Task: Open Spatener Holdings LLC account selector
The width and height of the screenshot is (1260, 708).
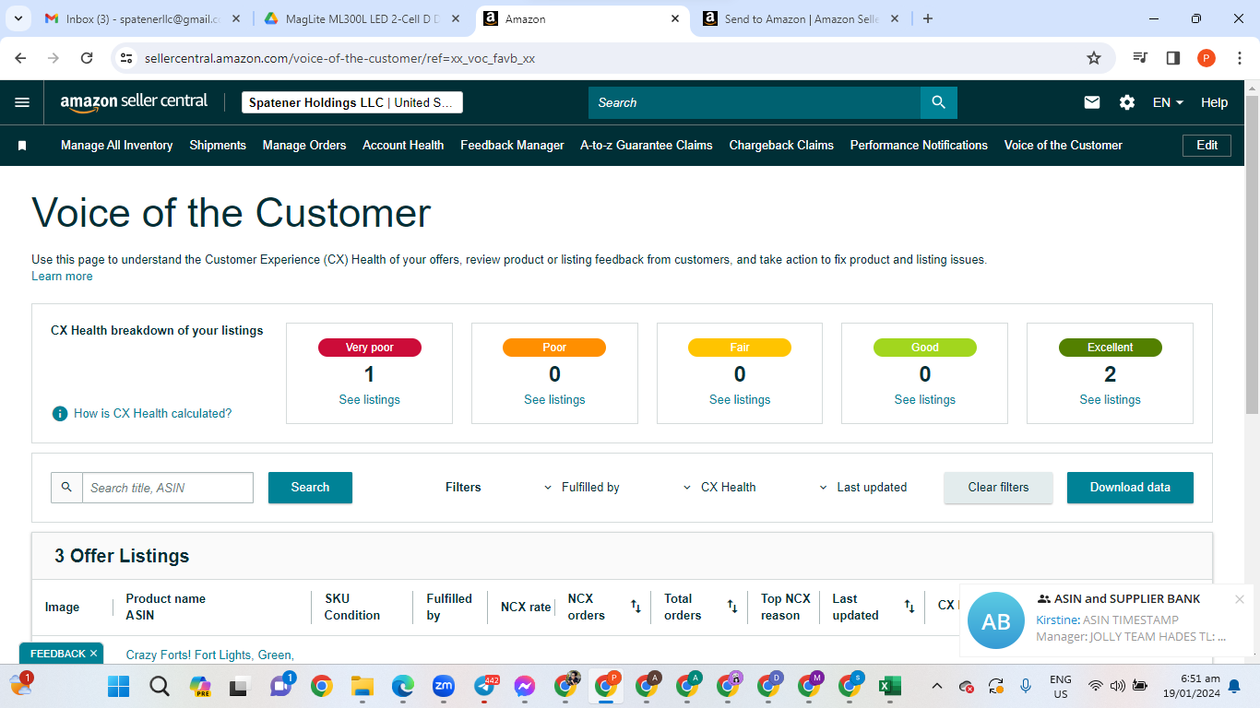Action: 352,102
